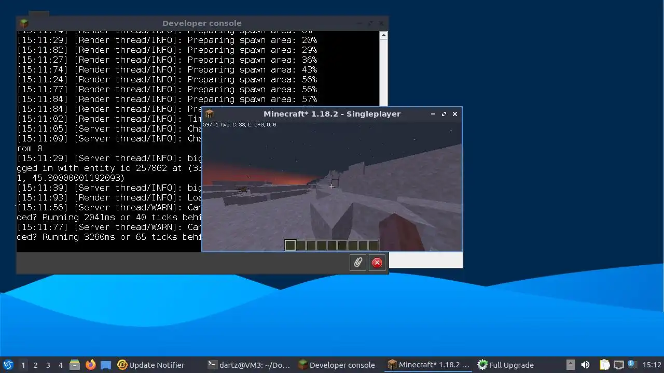The height and width of the screenshot is (373, 664).
Task: Switch to workspace 2 in the pager
Action: (35, 365)
